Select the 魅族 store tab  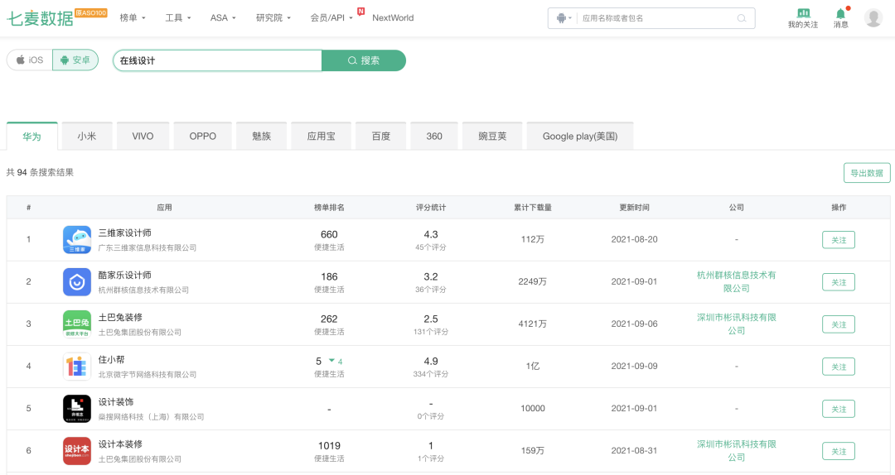(x=261, y=137)
